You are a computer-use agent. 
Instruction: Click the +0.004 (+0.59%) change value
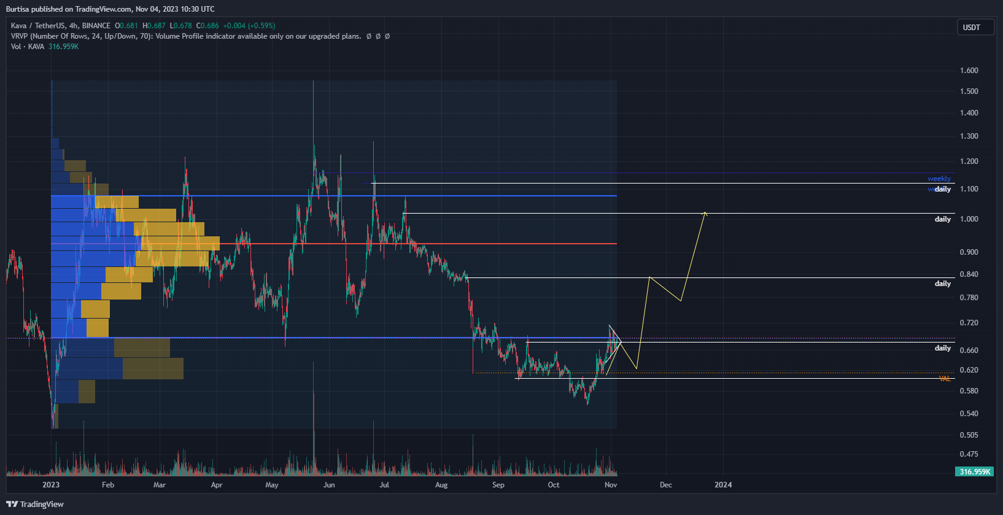pyautogui.click(x=249, y=26)
